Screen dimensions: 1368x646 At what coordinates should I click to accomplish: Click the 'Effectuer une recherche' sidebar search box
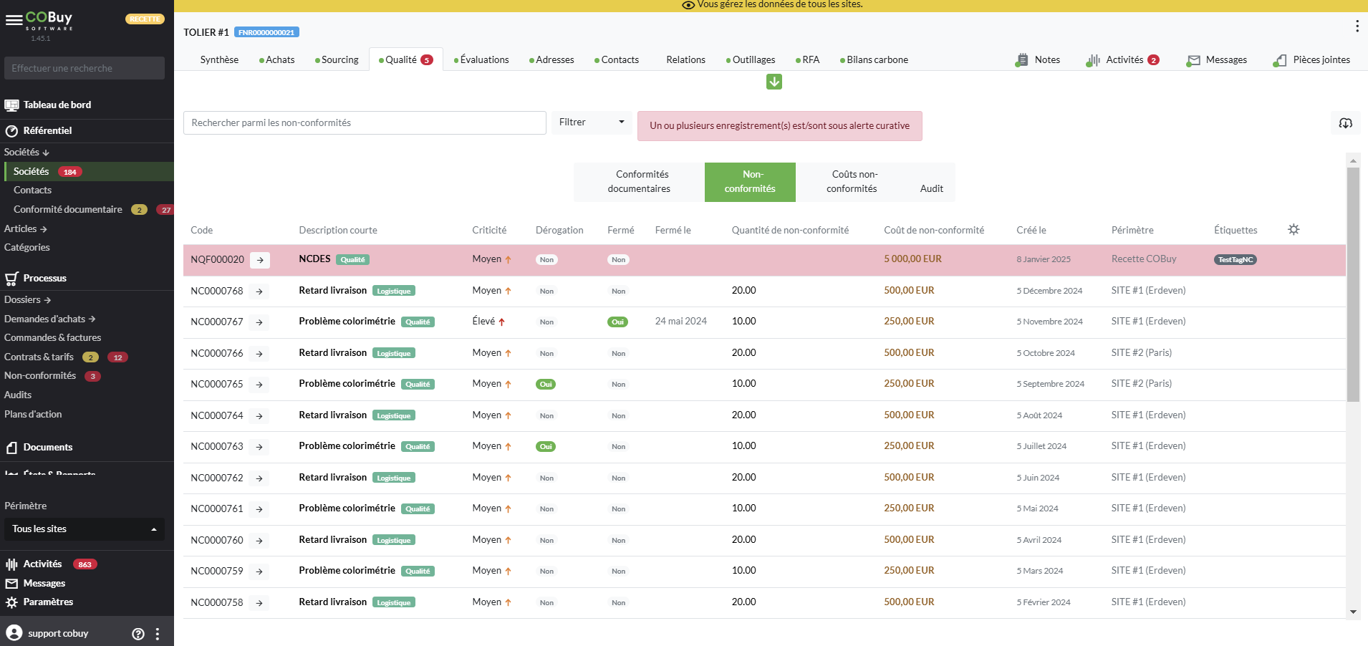[x=85, y=68]
